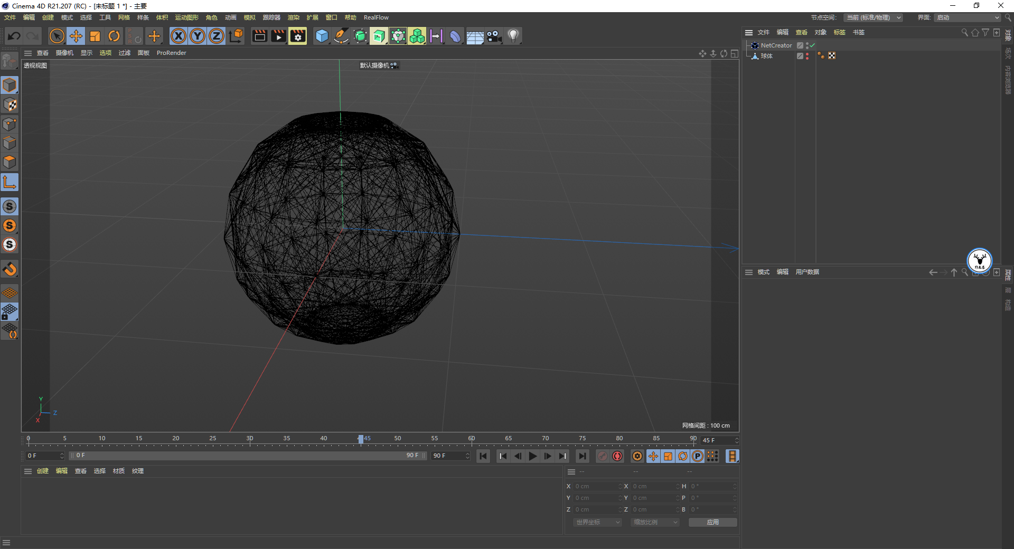
Task: Add a Cube primitive object
Action: coord(322,36)
